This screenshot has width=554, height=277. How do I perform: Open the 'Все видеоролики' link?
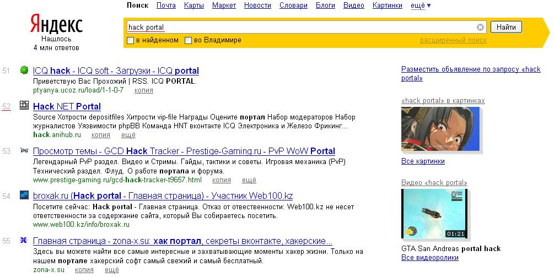[x=429, y=258]
